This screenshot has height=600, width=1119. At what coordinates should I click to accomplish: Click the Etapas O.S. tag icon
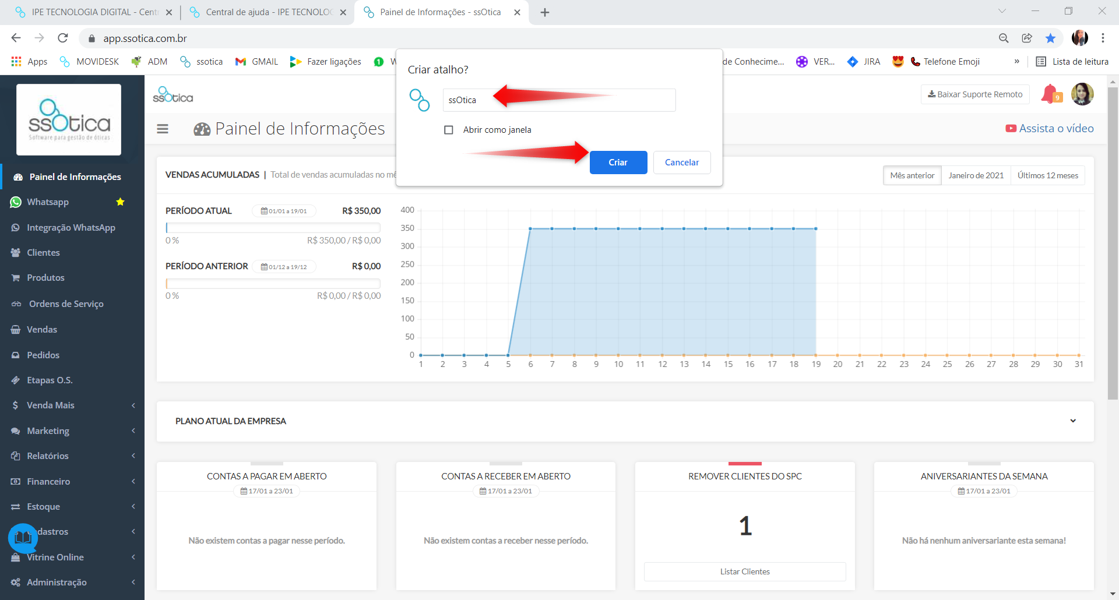click(16, 380)
